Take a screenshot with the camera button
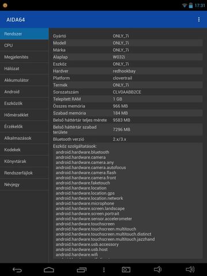This screenshot has width=207, height=276. tap(126, 270)
